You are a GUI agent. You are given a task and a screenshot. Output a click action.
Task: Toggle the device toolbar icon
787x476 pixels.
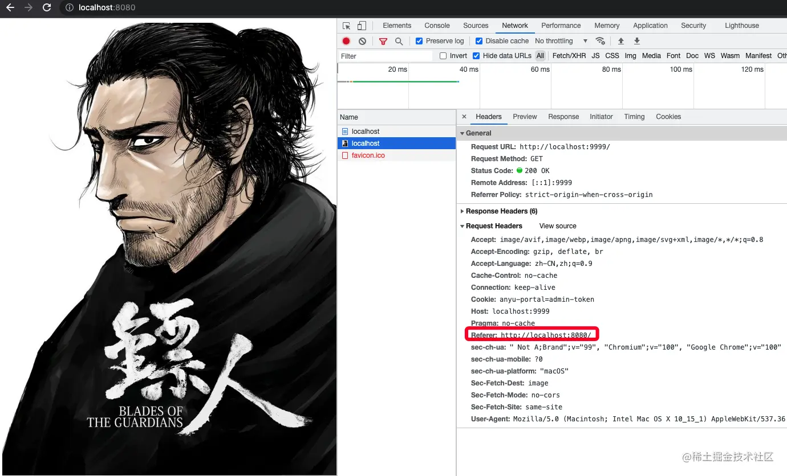[362, 26]
